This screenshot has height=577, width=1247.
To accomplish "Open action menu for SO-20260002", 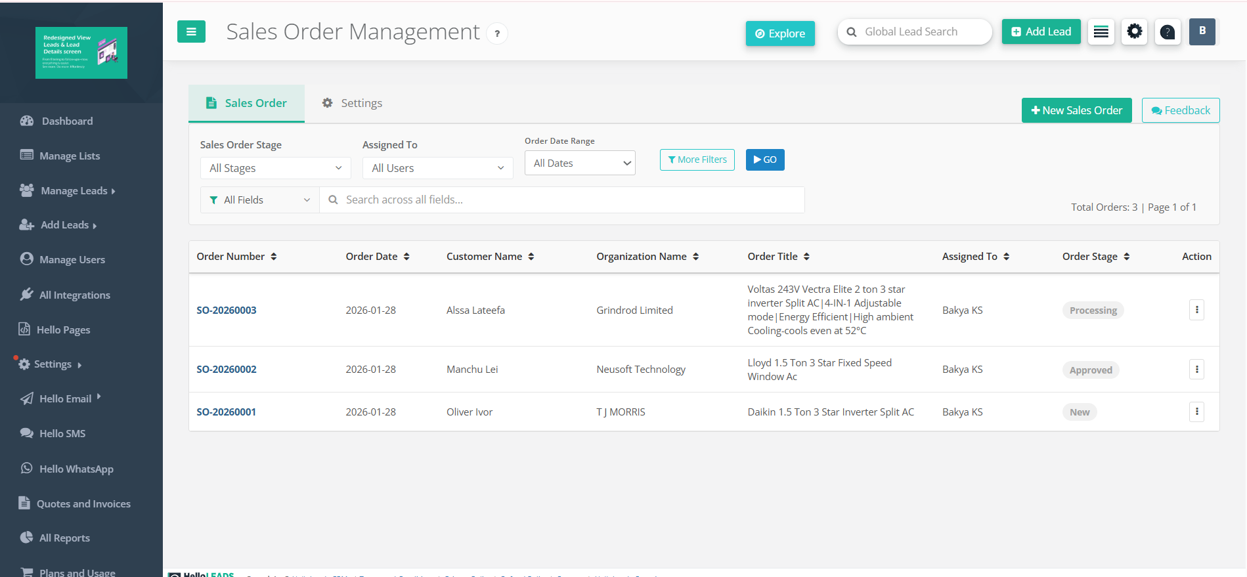I will (x=1196, y=370).
